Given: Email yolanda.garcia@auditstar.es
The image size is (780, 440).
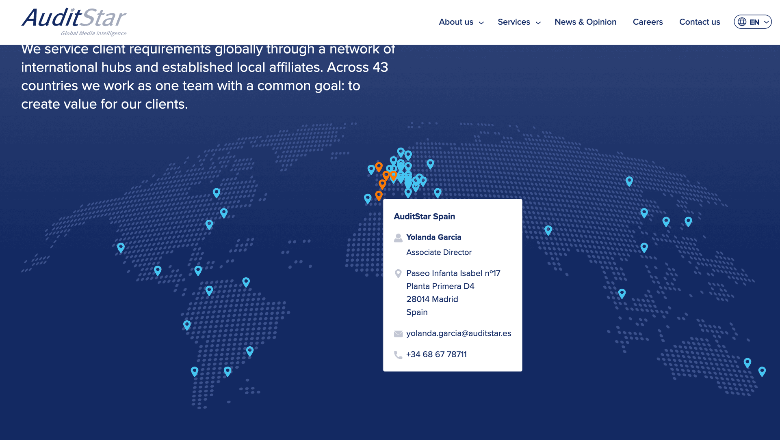Looking at the screenshot, I should click(x=459, y=333).
